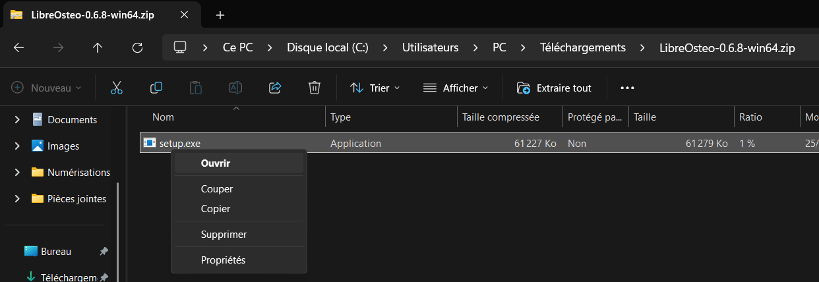Click the Extraire tout button
819x282 pixels.
pyautogui.click(x=554, y=88)
